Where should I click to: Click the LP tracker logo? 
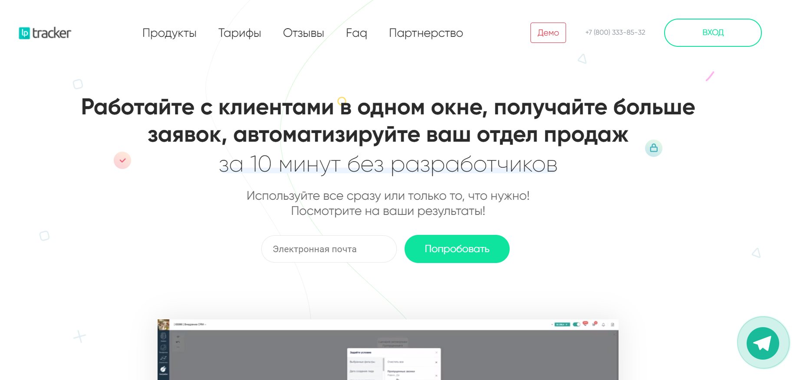tap(45, 33)
